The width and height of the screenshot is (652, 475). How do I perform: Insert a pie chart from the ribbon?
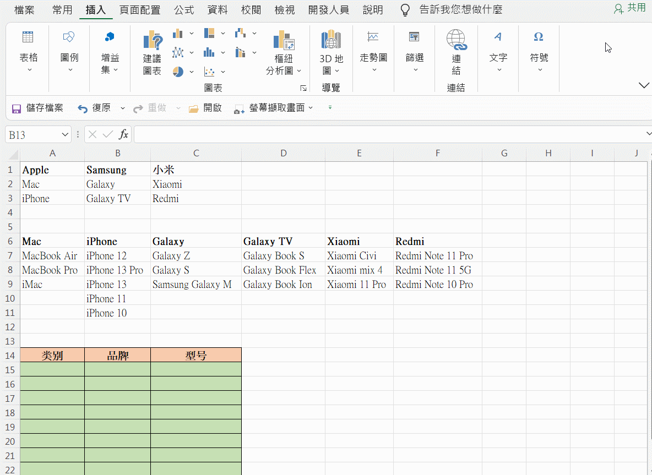coord(178,72)
